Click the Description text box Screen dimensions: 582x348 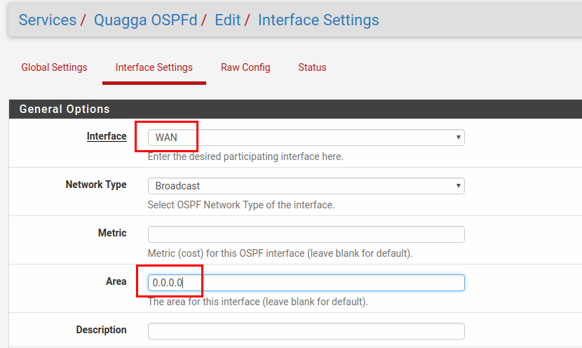click(306, 330)
